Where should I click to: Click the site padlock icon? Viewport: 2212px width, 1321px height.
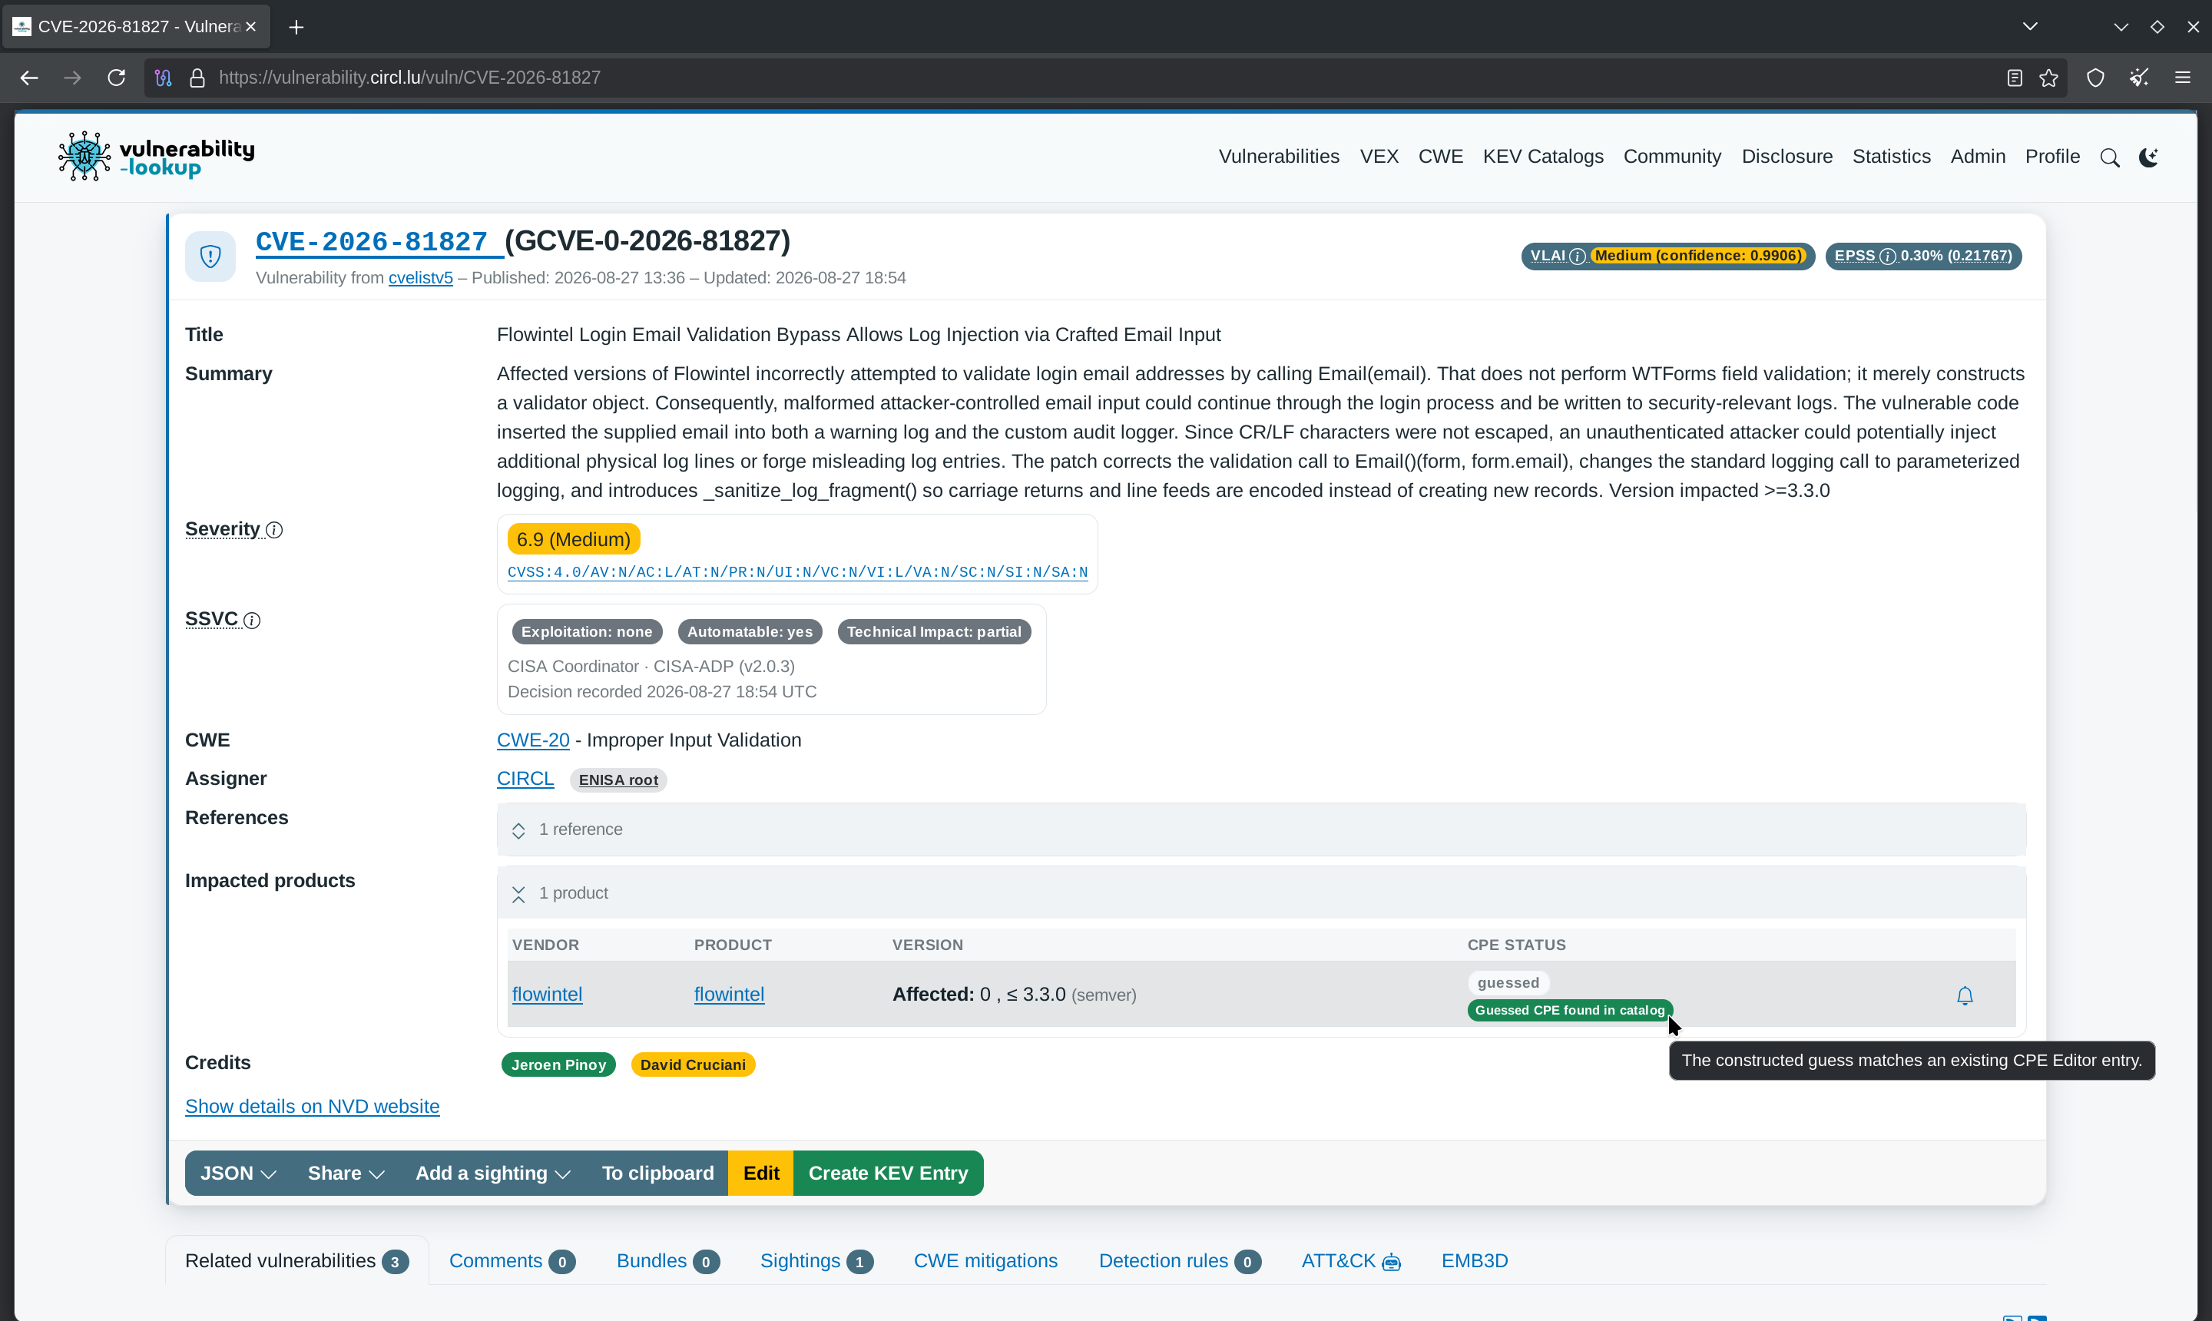pyautogui.click(x=197, y=78)
